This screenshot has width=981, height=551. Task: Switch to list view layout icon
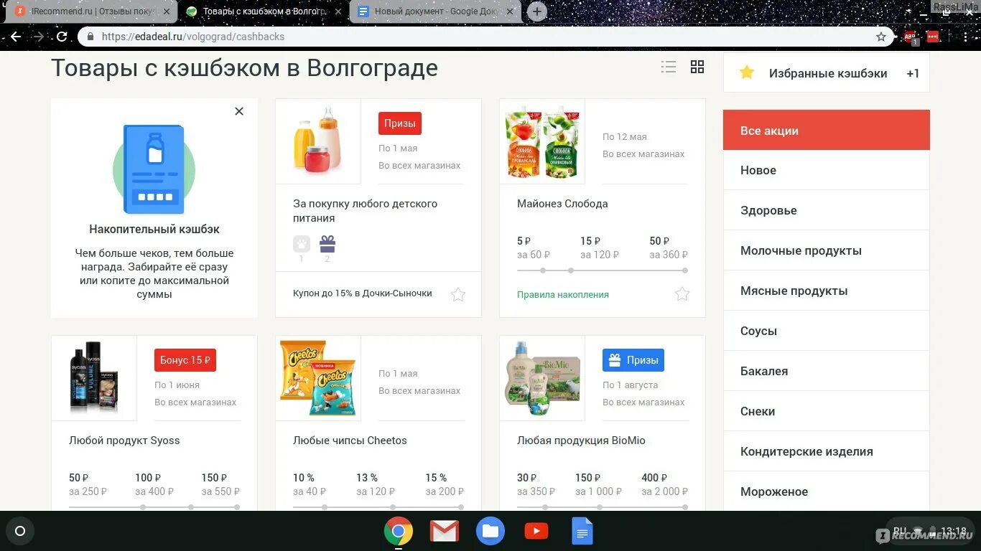click(x=669, y=67)
